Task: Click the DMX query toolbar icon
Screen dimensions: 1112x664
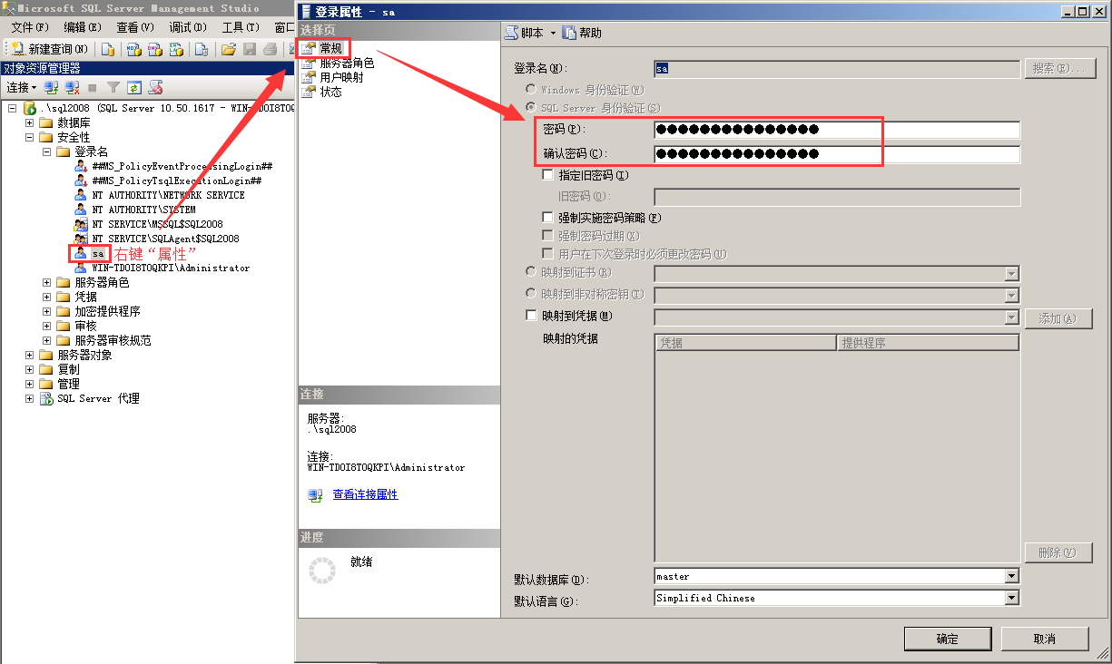Action: 155,49
